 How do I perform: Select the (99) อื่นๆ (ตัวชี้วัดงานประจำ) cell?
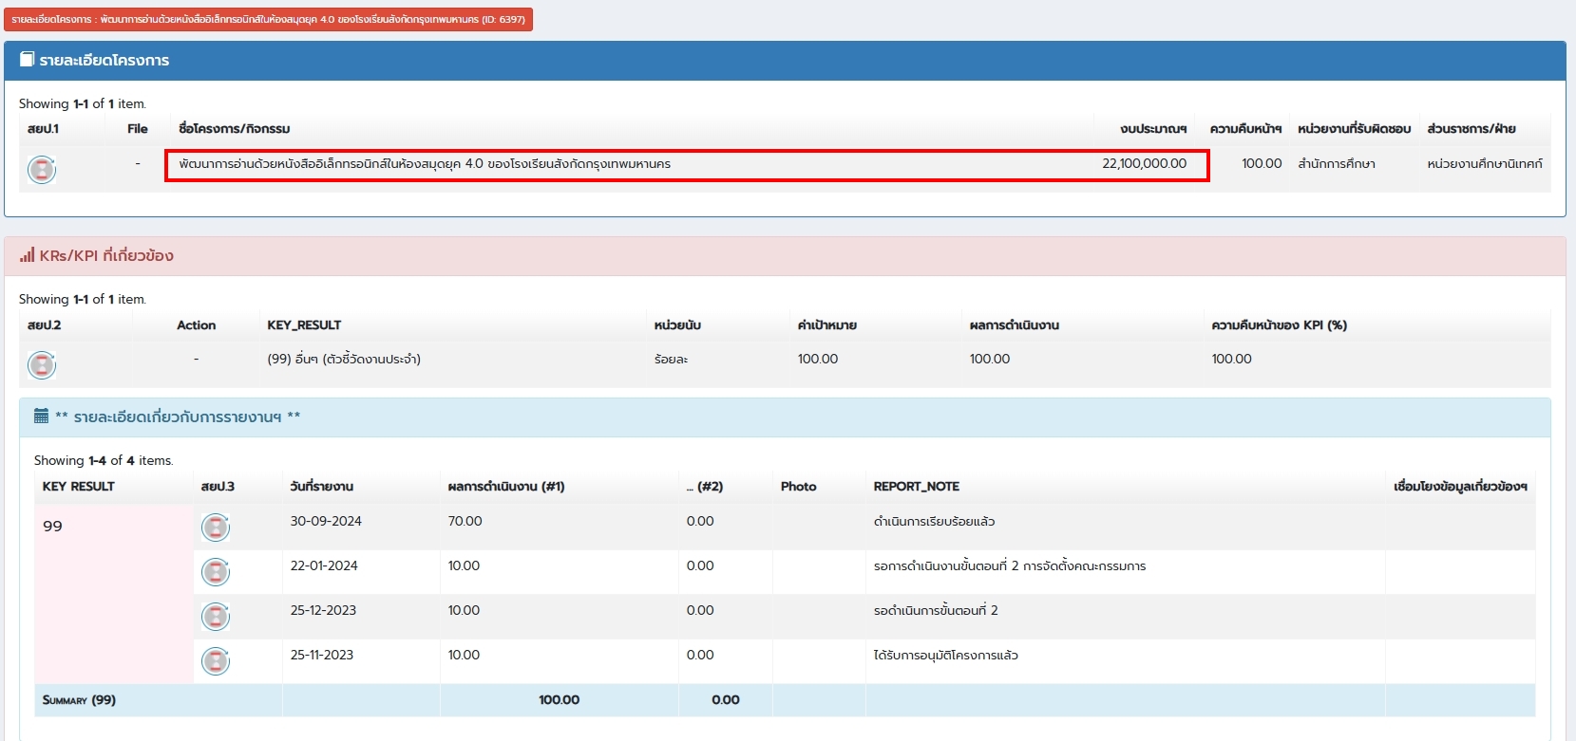point(344,360)
